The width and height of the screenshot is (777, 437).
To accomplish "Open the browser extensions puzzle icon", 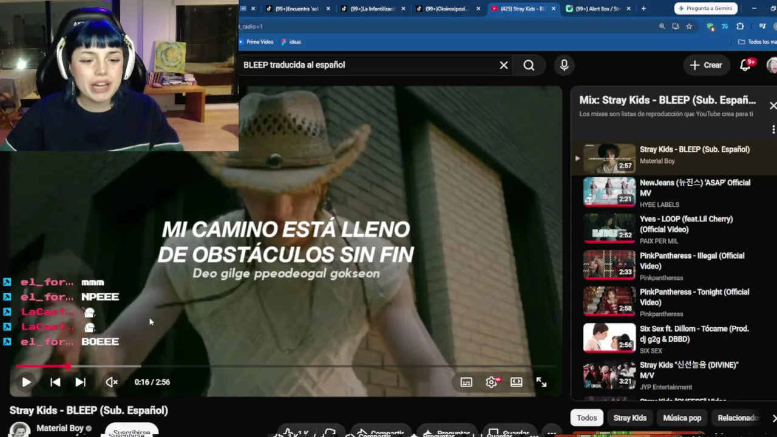I will [740, 27].
